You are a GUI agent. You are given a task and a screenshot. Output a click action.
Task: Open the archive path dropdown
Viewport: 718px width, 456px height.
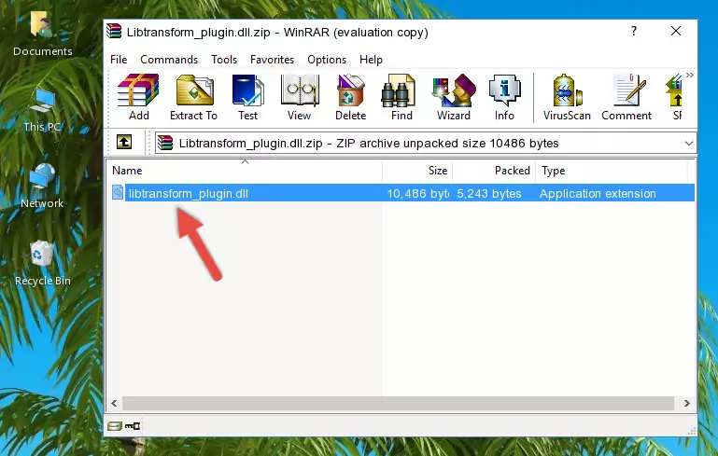[688, 144]
